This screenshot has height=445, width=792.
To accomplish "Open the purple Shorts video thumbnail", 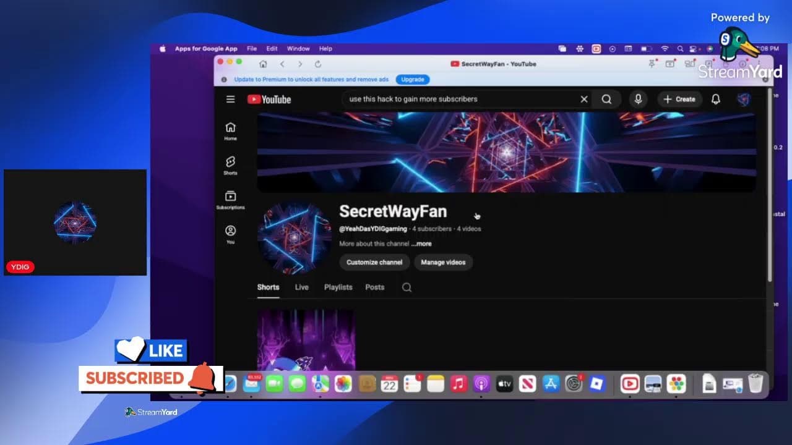I will tap(306, 341).
